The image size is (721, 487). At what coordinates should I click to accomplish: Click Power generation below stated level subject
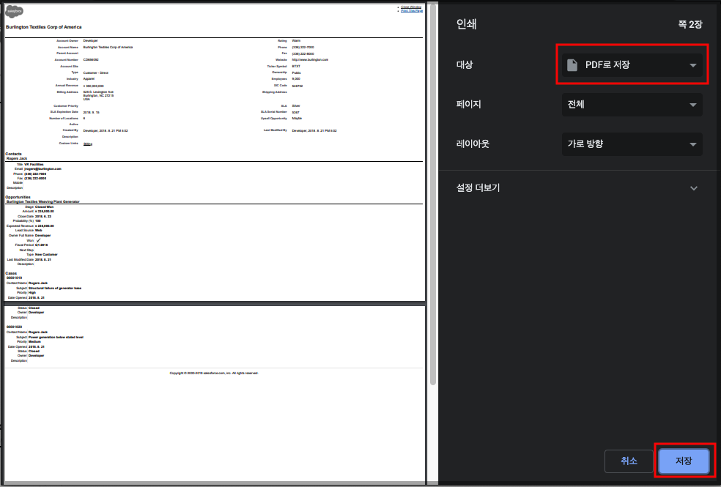point(56,337)
